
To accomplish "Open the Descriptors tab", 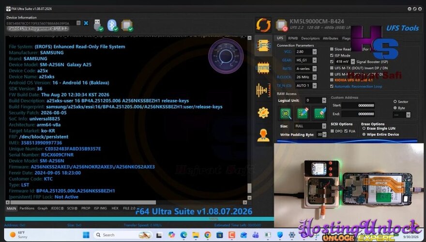I will click(310, 38).
